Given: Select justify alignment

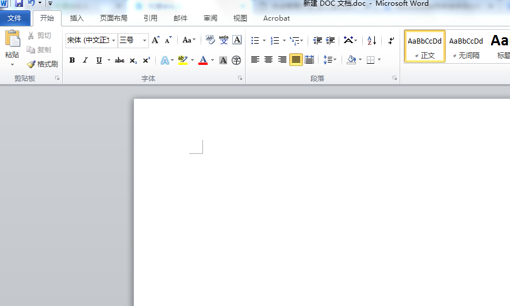Looking at the screenshot, I should pyautogui.click(x=296, y=60).
